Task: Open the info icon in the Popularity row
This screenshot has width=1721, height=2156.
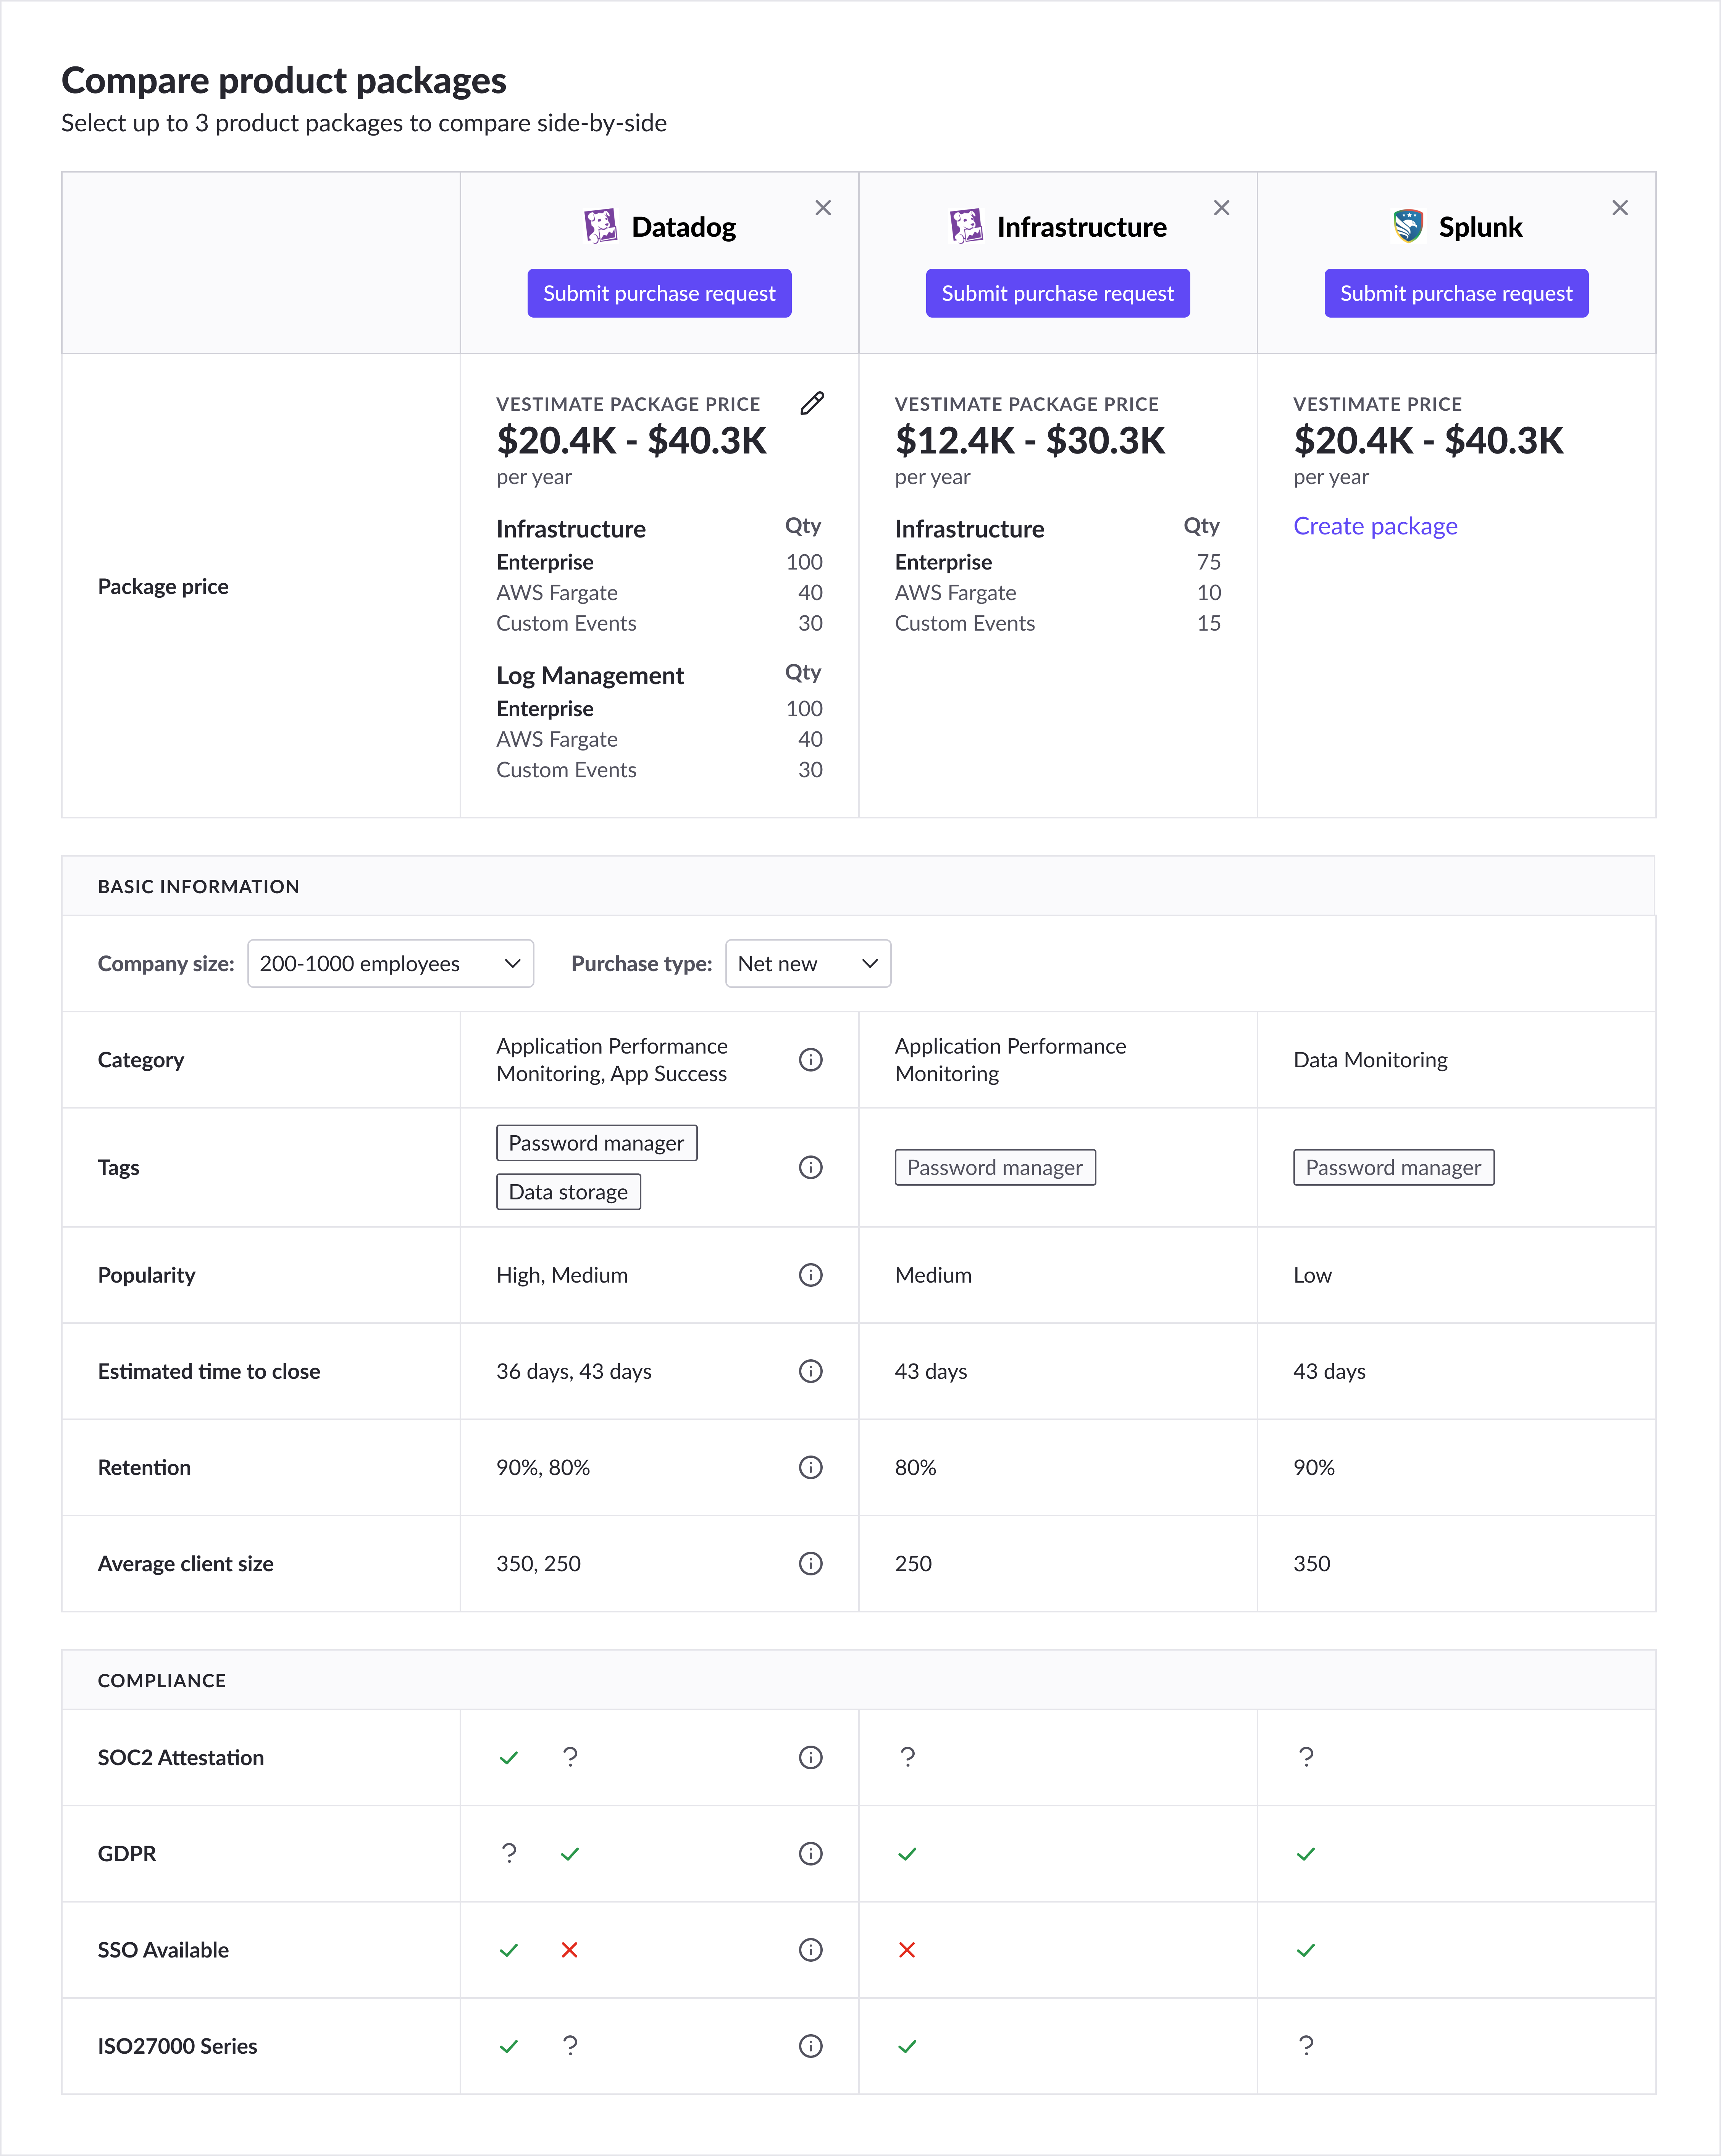Action: click(811, 1275)
